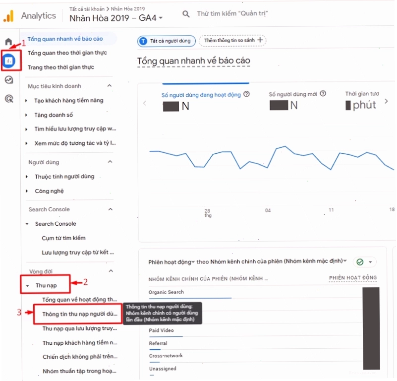Open dropdown arrow next to green check
The height and width of the screenshot is (381, 397).
coord(370,262)
